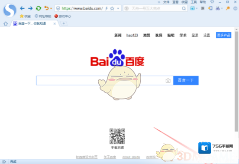Click the magnifier search icon
This screenshot has width=239, height=164.
[184, 8]
